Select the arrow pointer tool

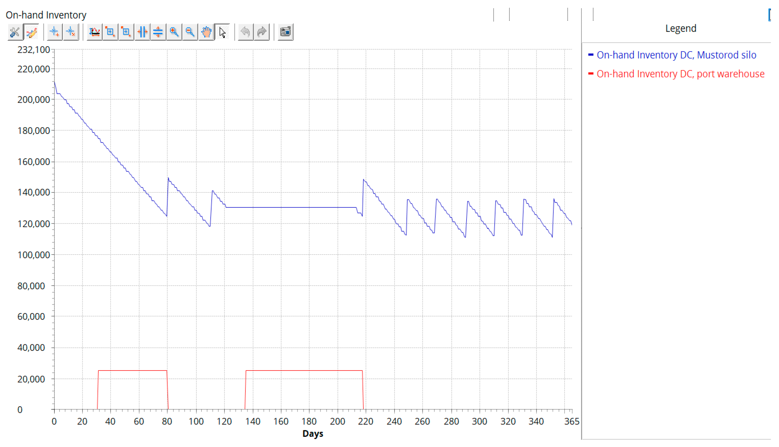pyautogui.click(x=222, y=32)
